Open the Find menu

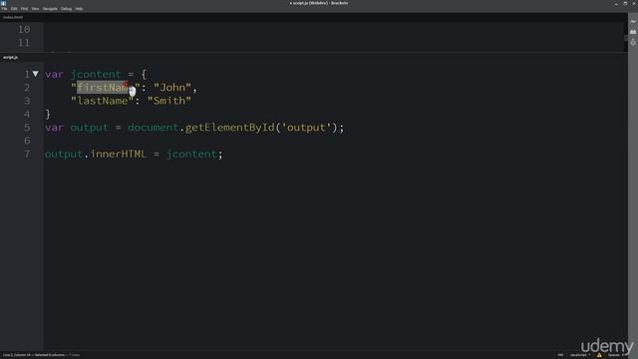tap(24, 9)
